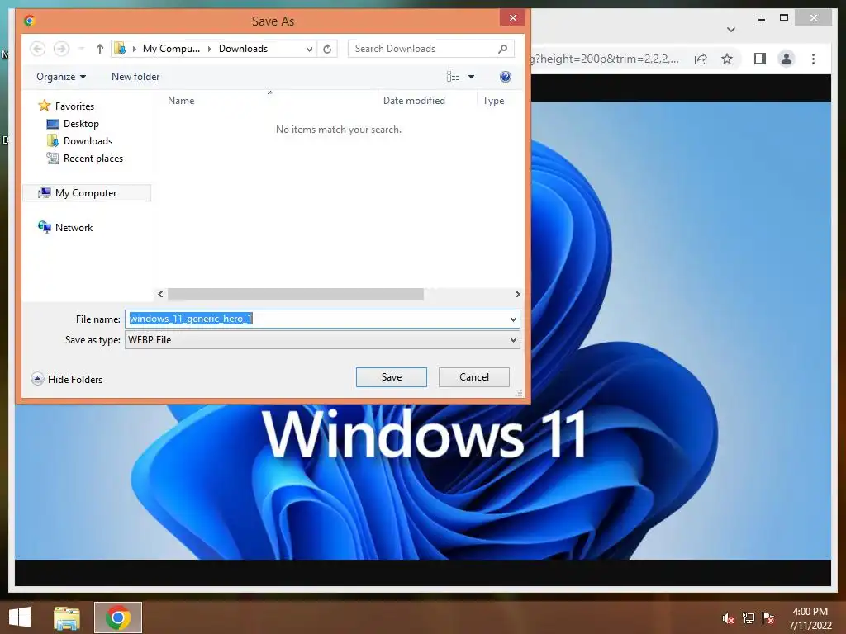Click Downloads in address path

pyautogui.click(x=243, y=49)
